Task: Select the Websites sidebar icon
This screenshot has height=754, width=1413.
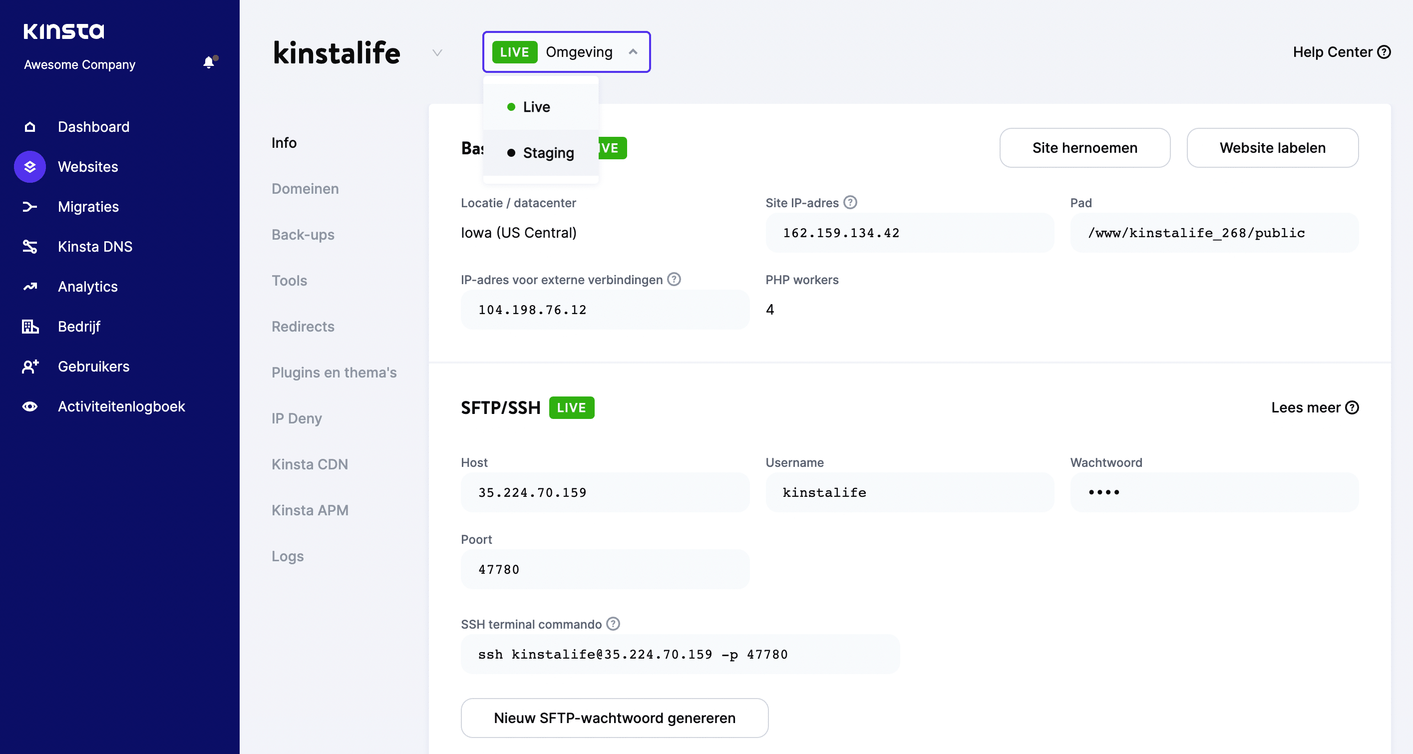Action: point(29,167)
